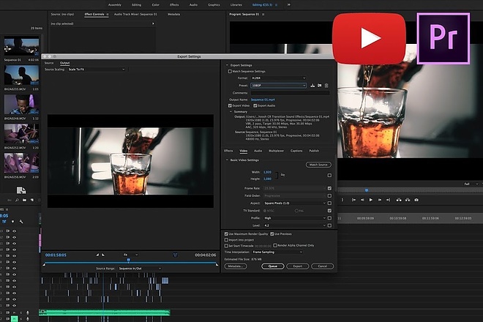Click the aspect ratio link icon beside Width and Height
Screen dimensions: 483x322
(x=282, y=175)
